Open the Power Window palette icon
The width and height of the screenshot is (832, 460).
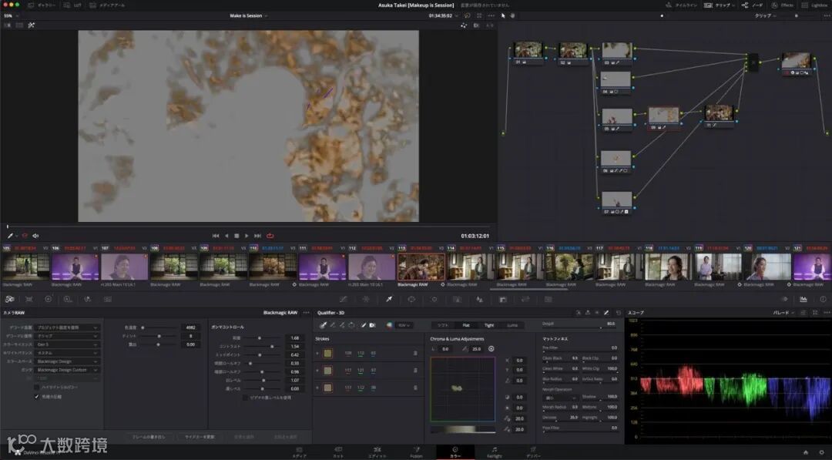pos(411,299)
